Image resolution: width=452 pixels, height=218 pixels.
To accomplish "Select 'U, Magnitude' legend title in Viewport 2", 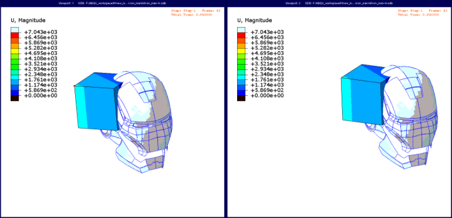I will (x=255, y=20).
